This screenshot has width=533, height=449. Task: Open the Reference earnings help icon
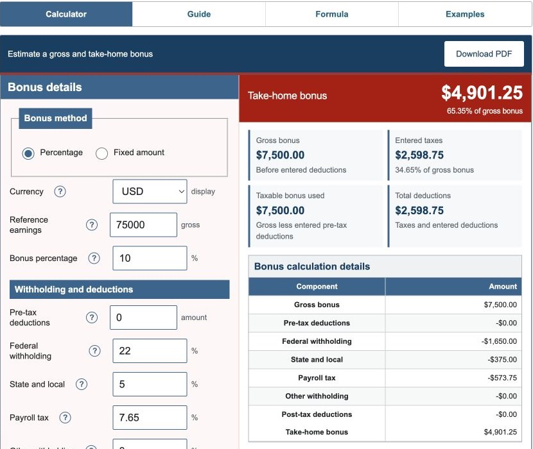91,225
